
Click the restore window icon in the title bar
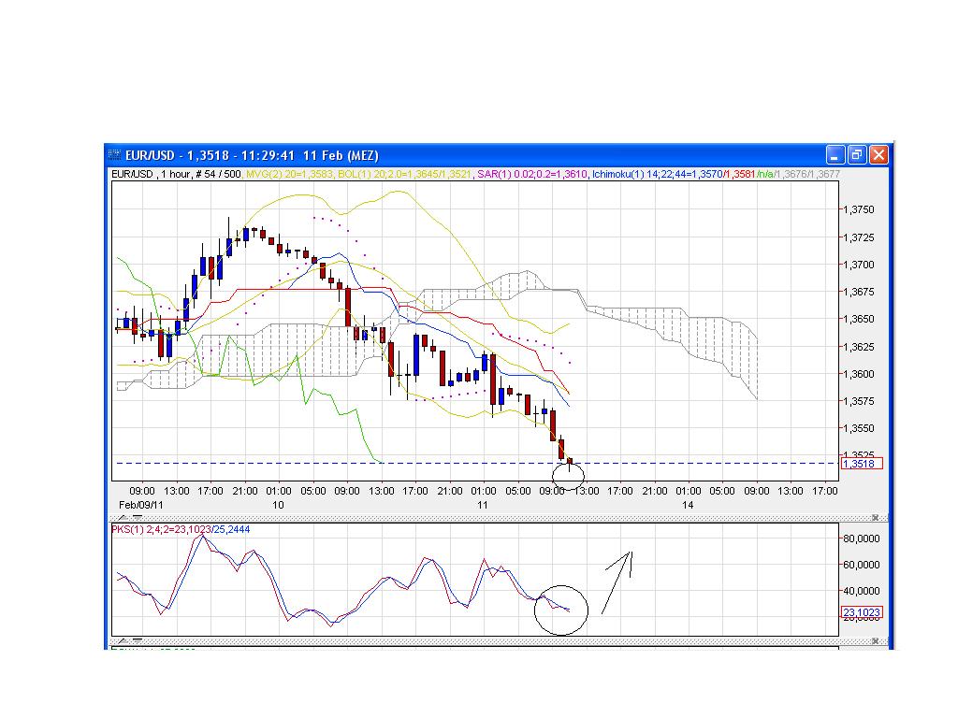coord(856,155)
